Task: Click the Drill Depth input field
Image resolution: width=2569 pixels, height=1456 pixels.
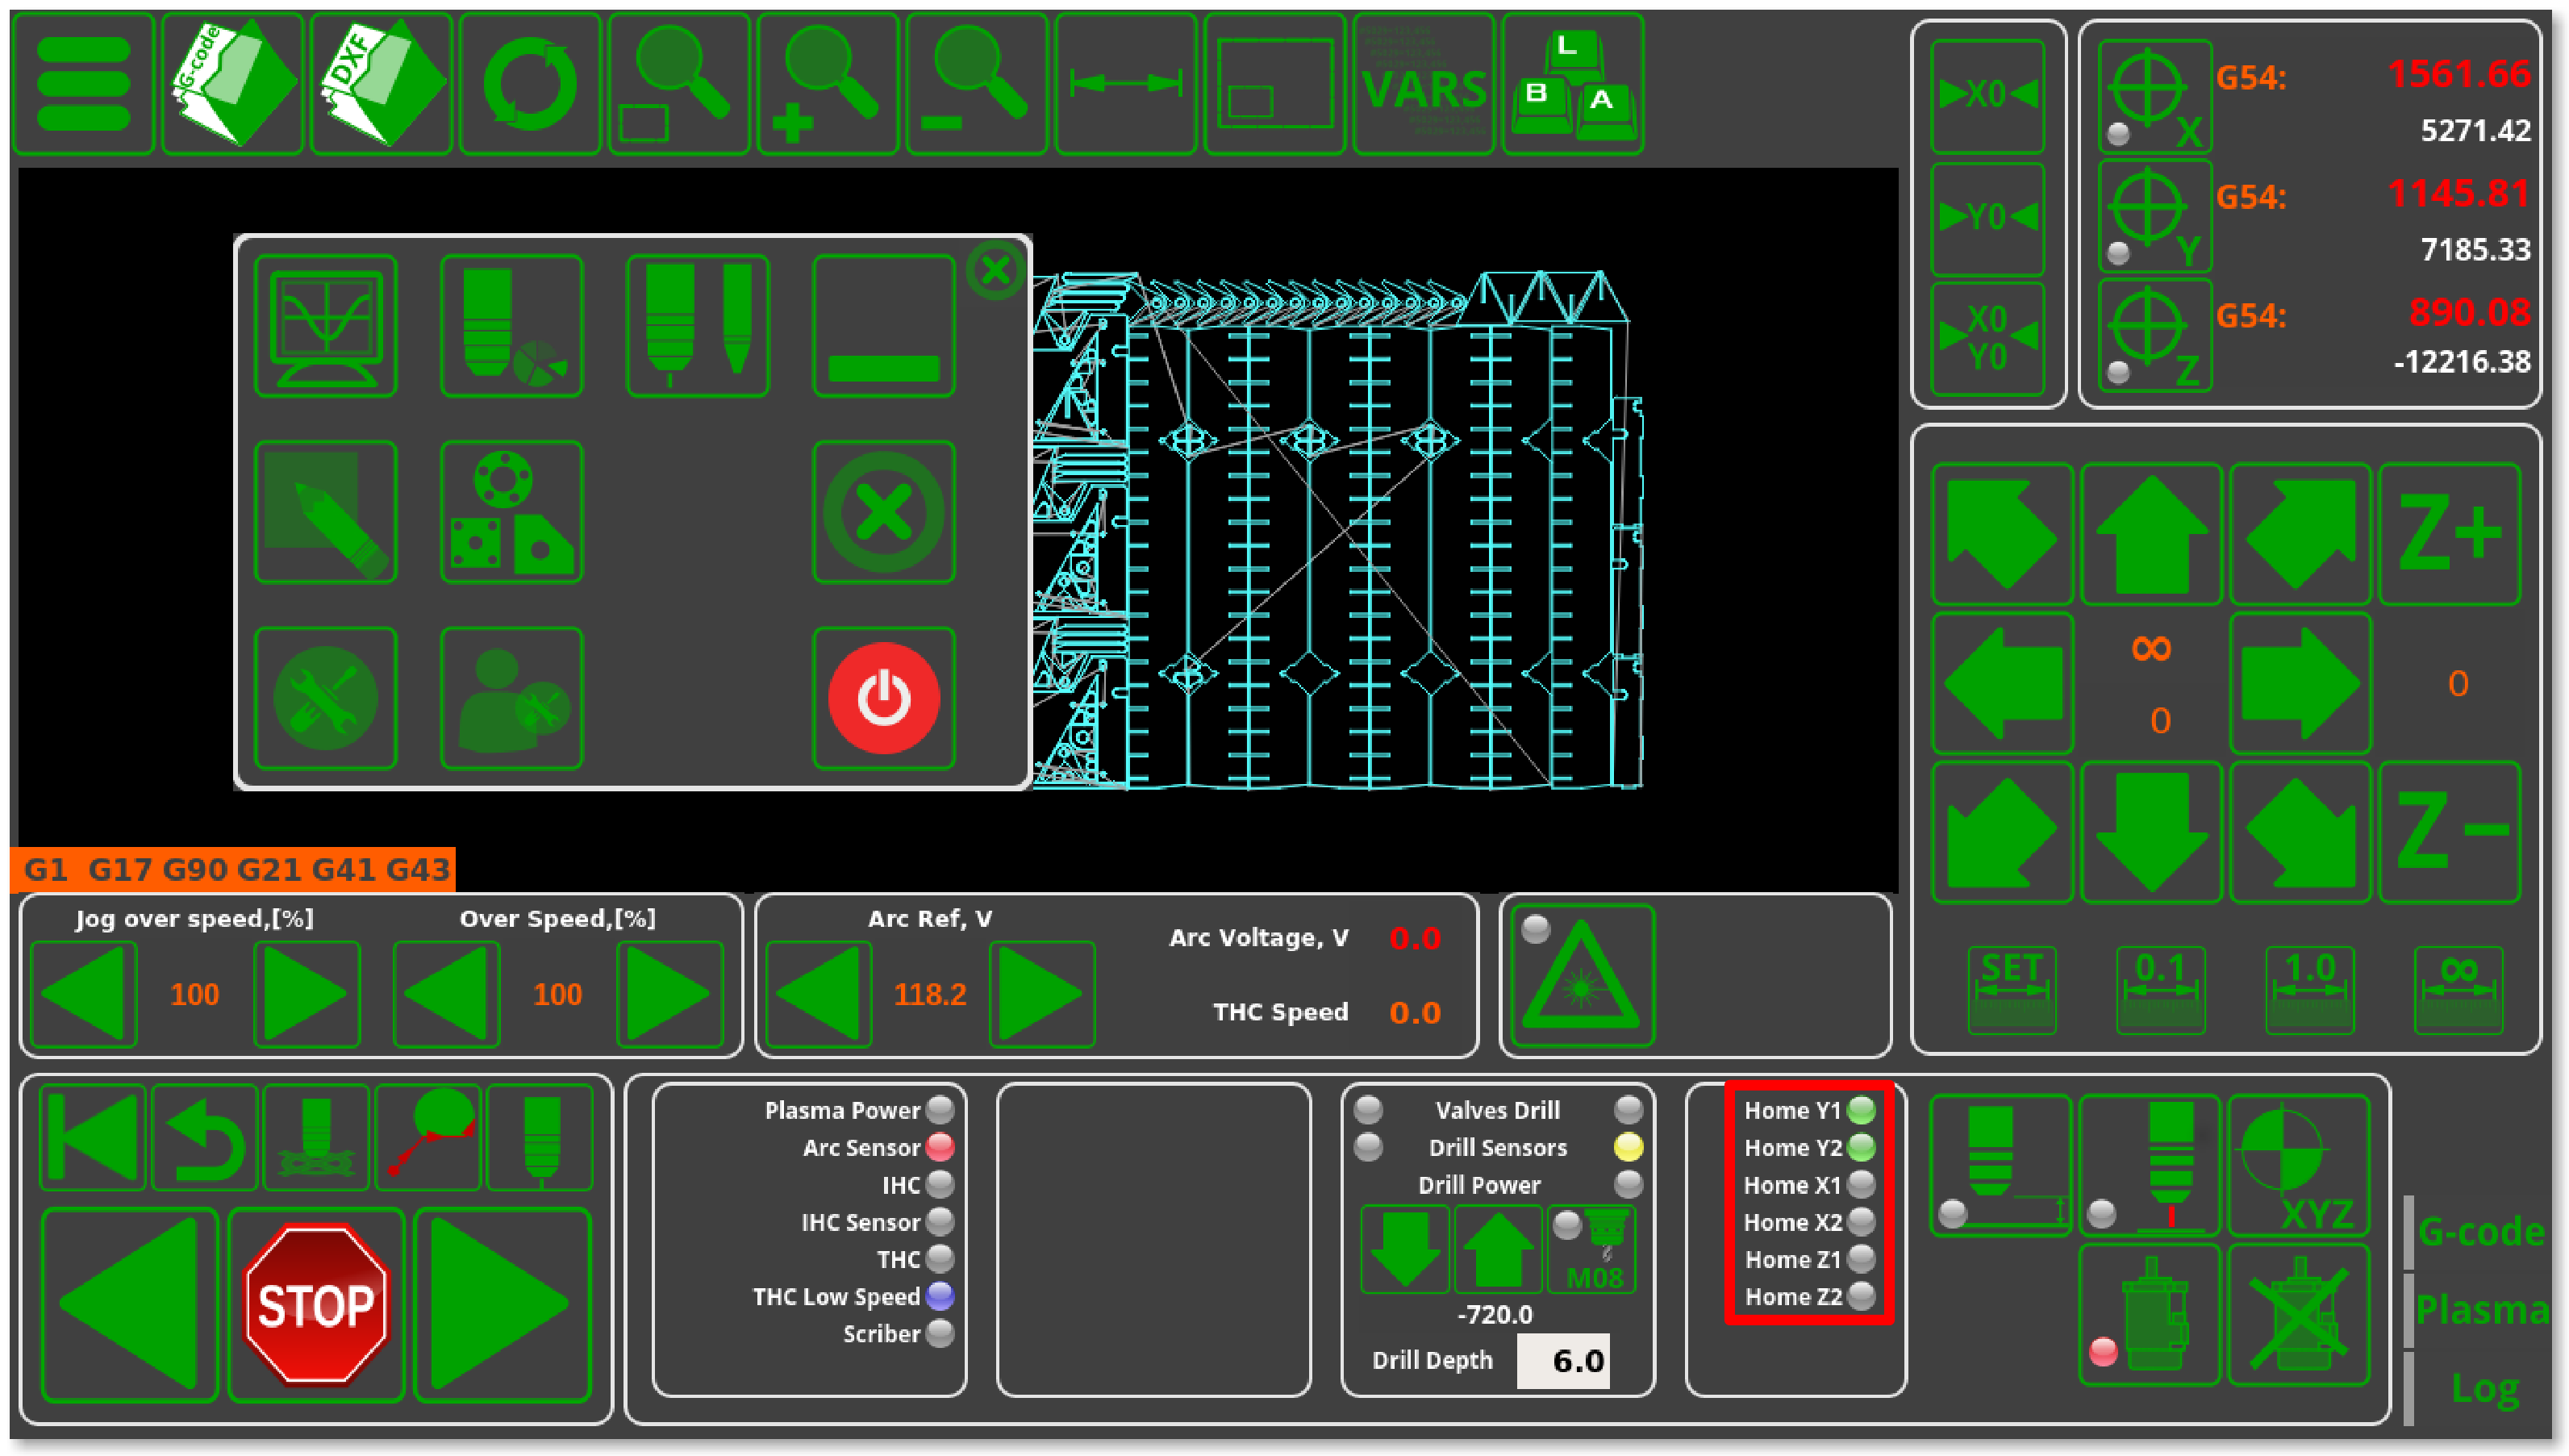Action: tap(1562, 1360)
